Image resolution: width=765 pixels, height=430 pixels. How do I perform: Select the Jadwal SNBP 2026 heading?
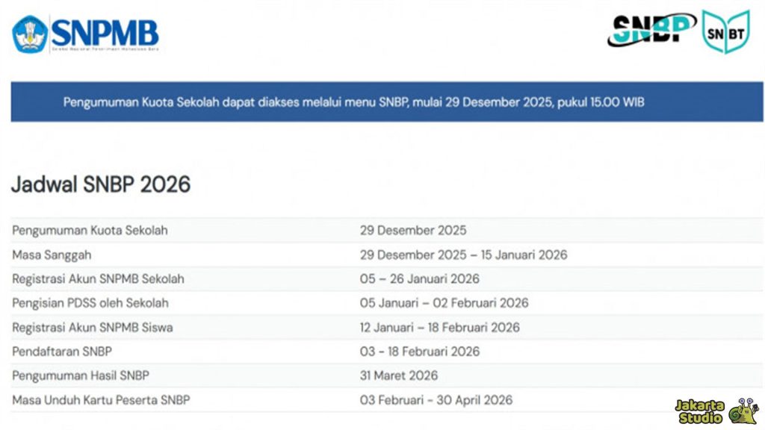click(x=101, y=184)
